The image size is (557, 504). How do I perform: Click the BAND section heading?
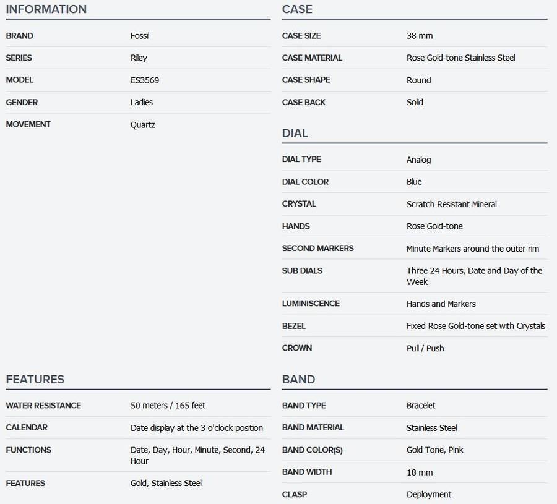[298, 379]
